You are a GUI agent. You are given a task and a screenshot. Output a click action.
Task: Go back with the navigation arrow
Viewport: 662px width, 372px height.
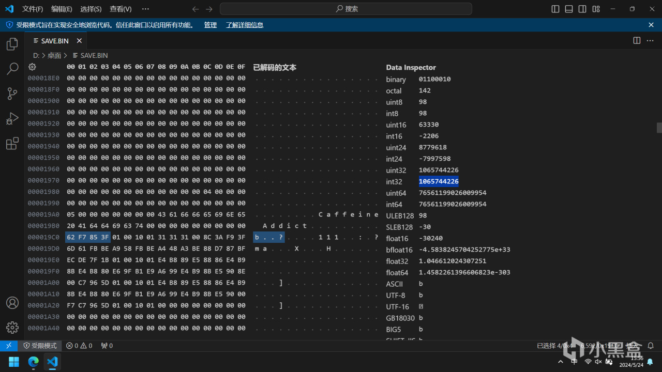pyautogui.click(x=195, y=9)
